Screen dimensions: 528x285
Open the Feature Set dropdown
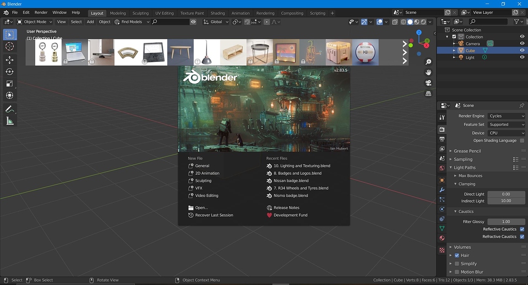(x=506, y=124)
